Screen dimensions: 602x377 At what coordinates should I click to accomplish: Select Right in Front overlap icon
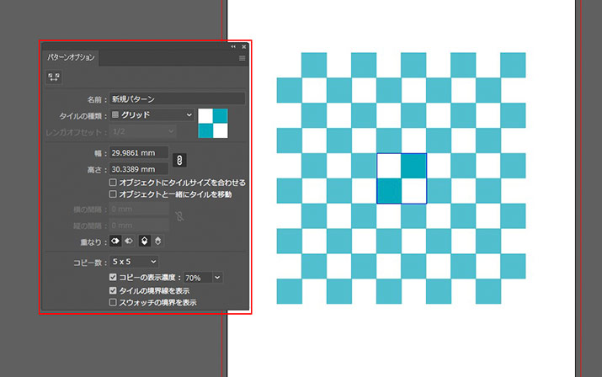point(129,241)
